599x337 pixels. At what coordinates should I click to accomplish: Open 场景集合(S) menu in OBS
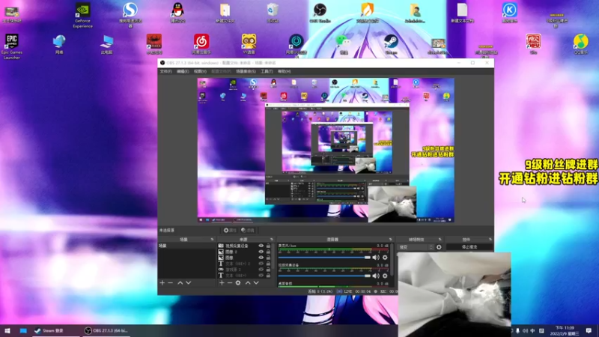246,71
